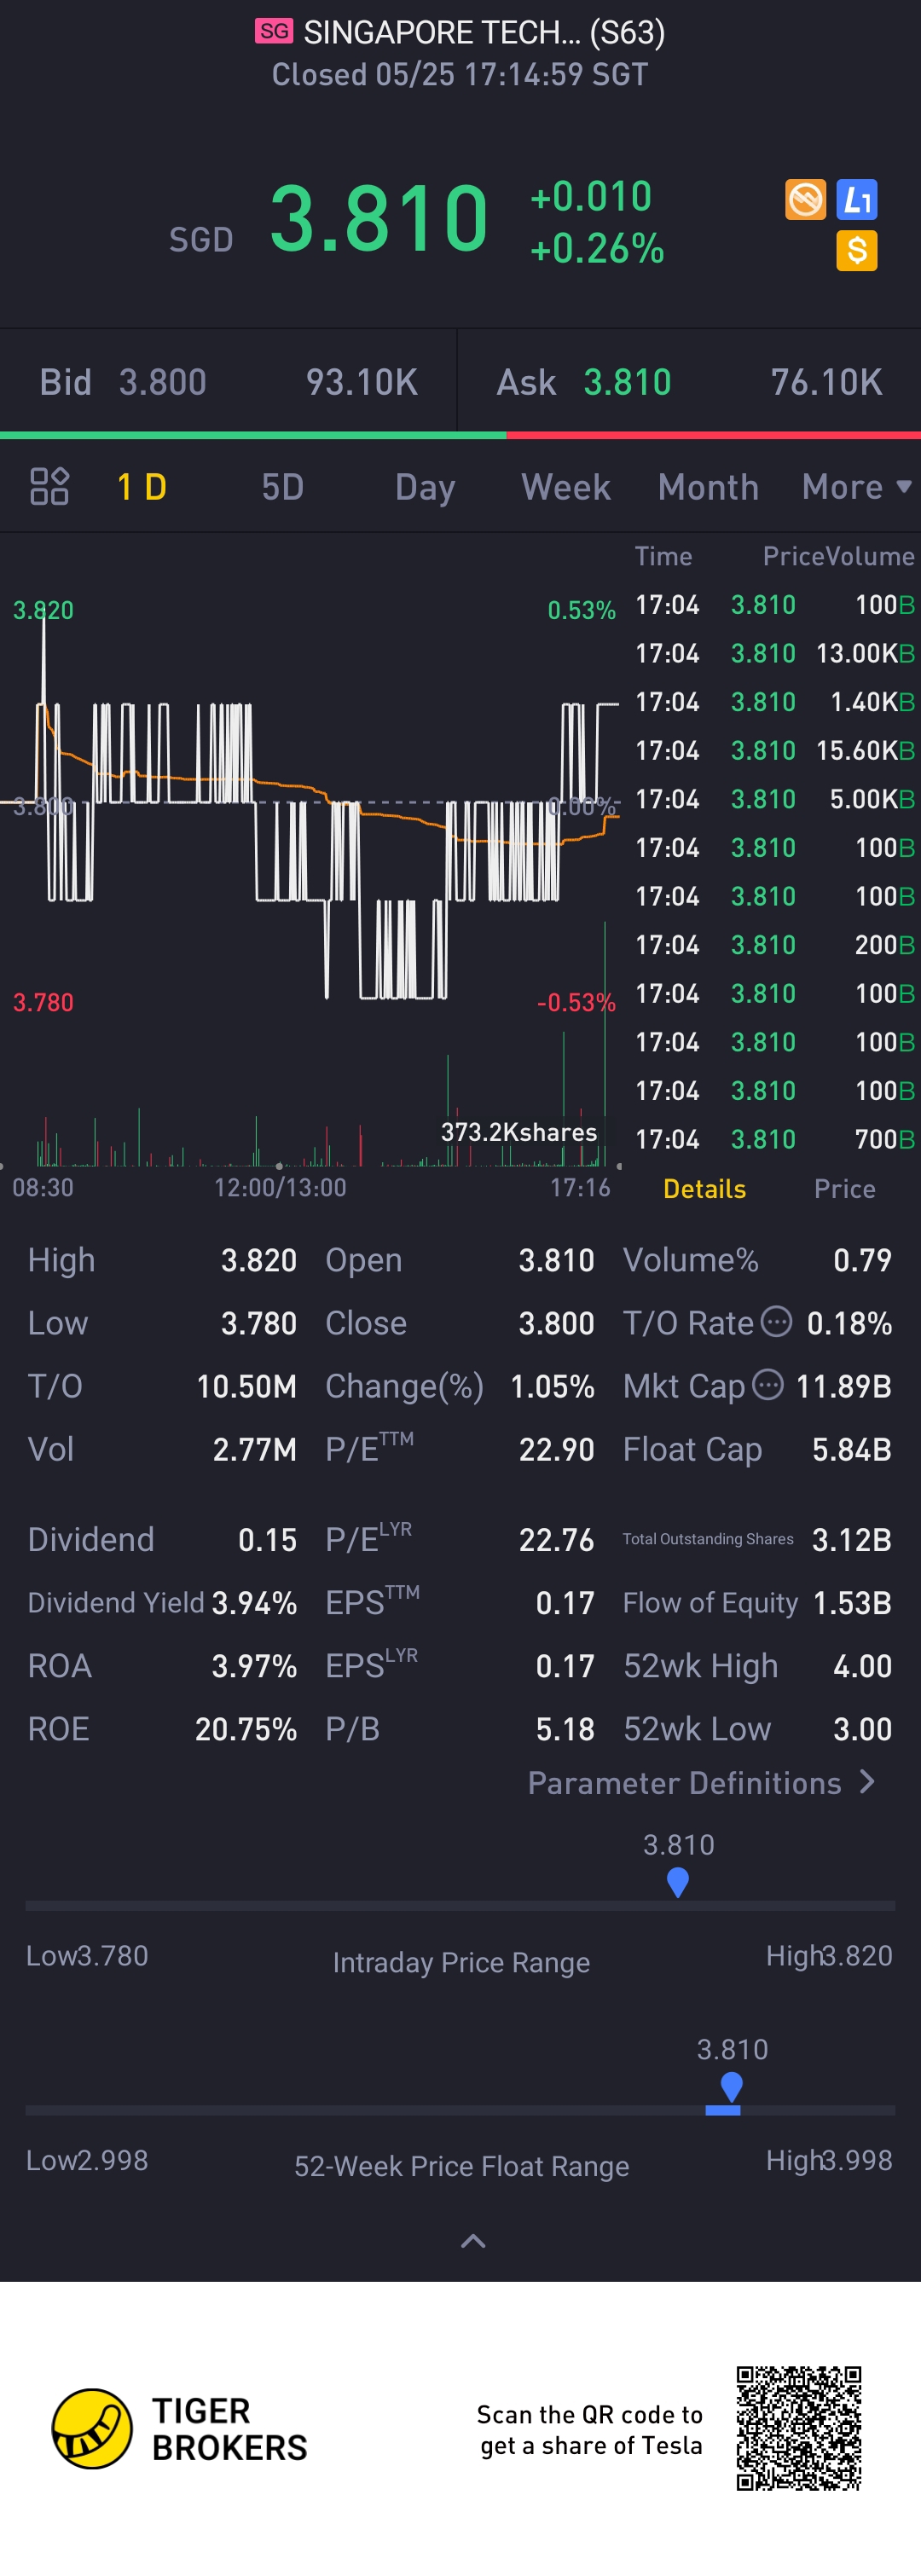Image resolution: width=921 pixels, height=2576 pixels.
Task: Switch to the Week chart tab
Action: tap(565, 487)
